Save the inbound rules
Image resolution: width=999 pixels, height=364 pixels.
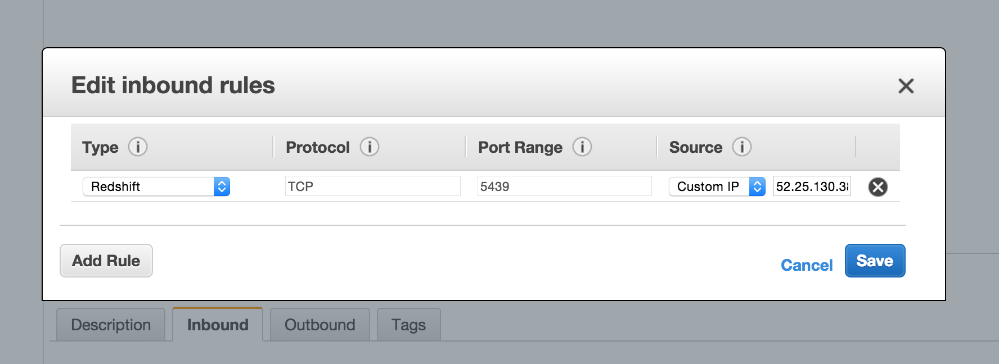click(875, 261)
